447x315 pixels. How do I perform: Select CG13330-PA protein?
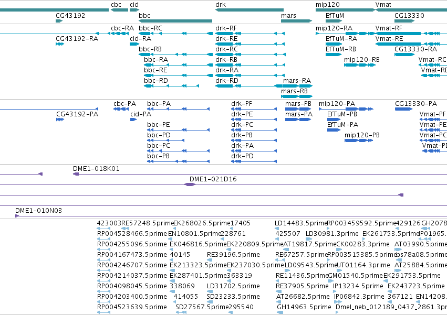(403, 109)
